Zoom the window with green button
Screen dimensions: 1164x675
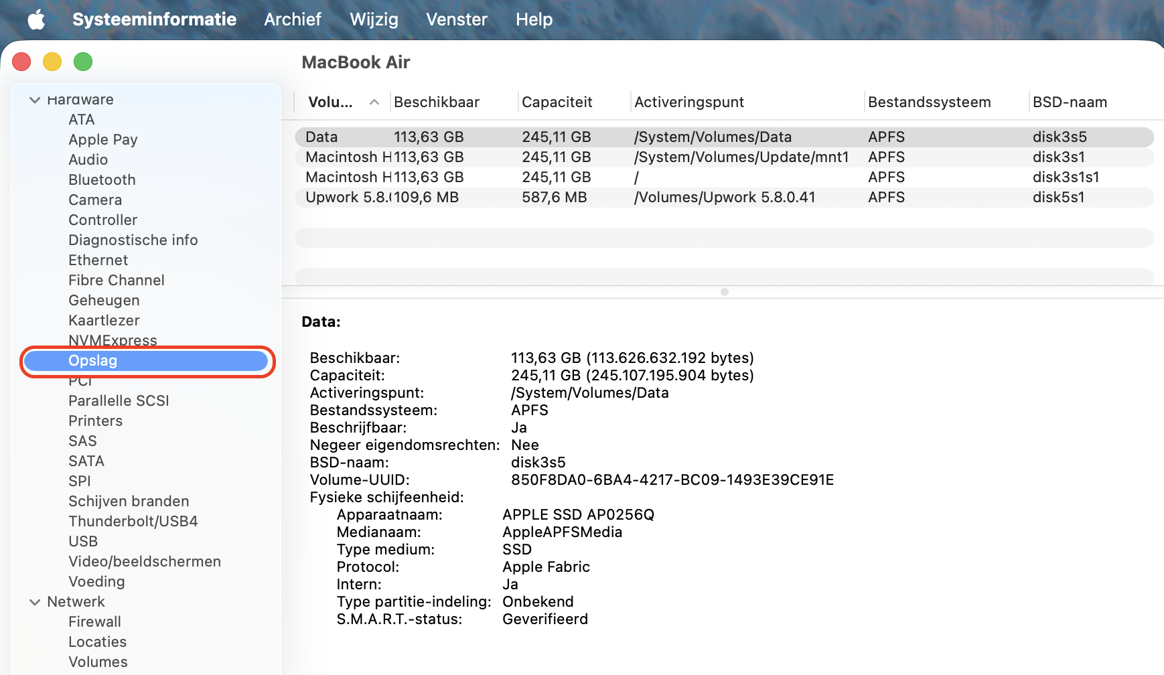[x=83, y=62]
